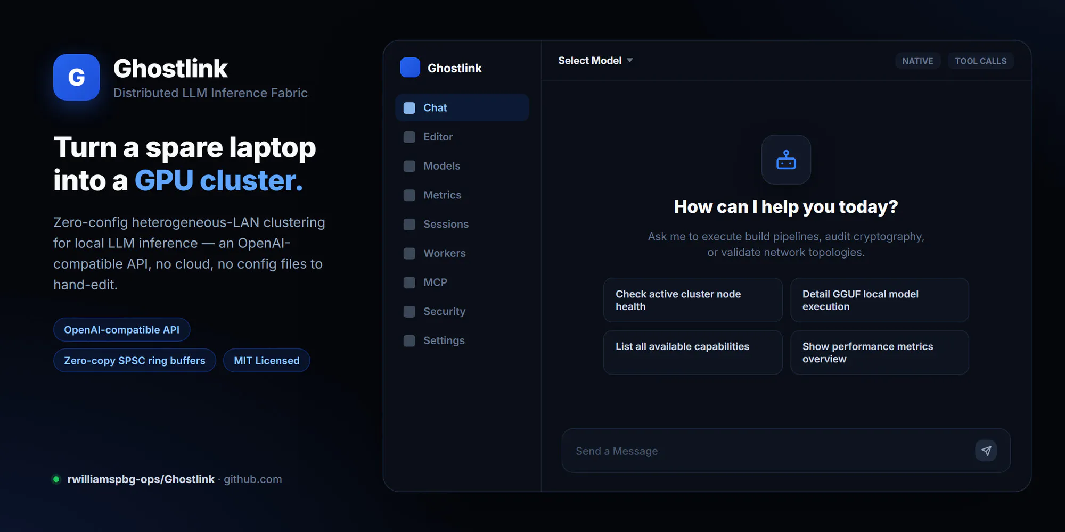Open the Select Model dropdown
Viewport: 1065px width, 532px height.
tap(595, 61)
